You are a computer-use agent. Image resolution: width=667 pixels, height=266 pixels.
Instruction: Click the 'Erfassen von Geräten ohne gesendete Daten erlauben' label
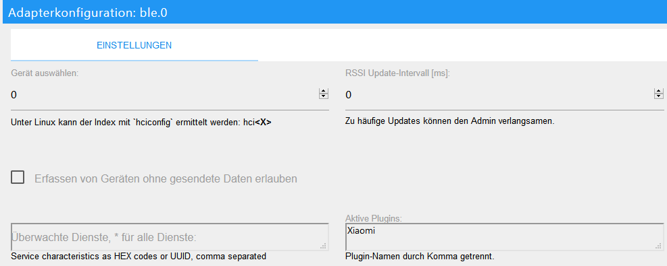[x=166, y=178]
